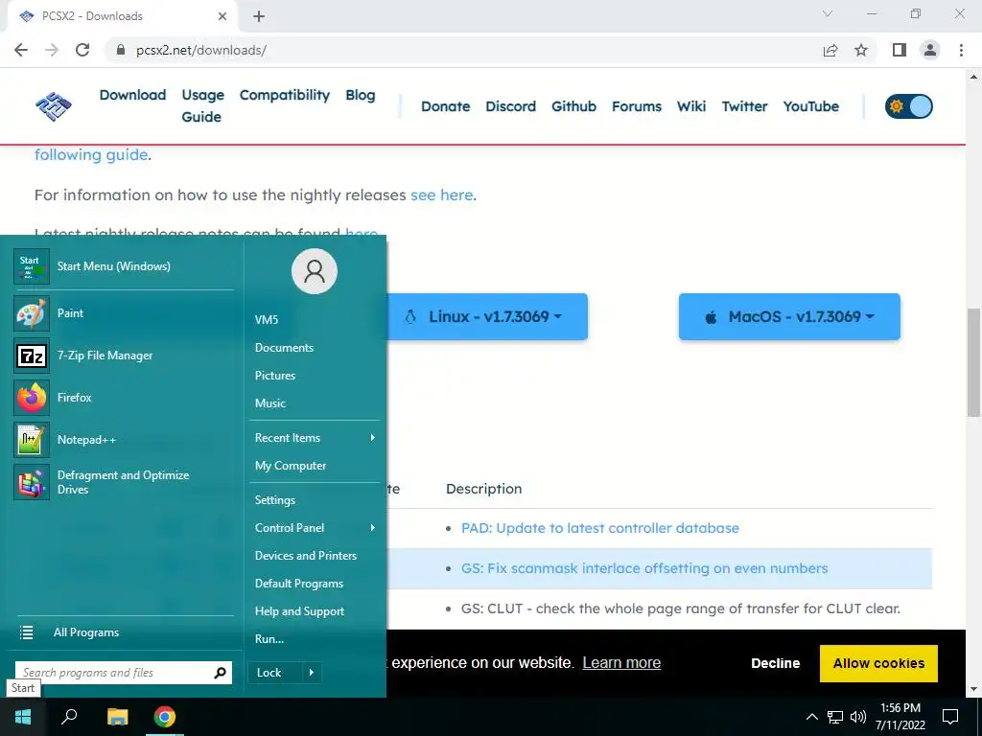Open Compatibility nav link
The height and width of the screenshot is (736, 982).
coord(284,95)
